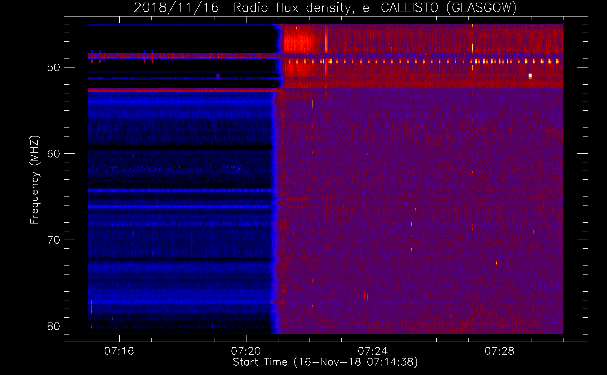Click the time tick label "07:24"

373,351
